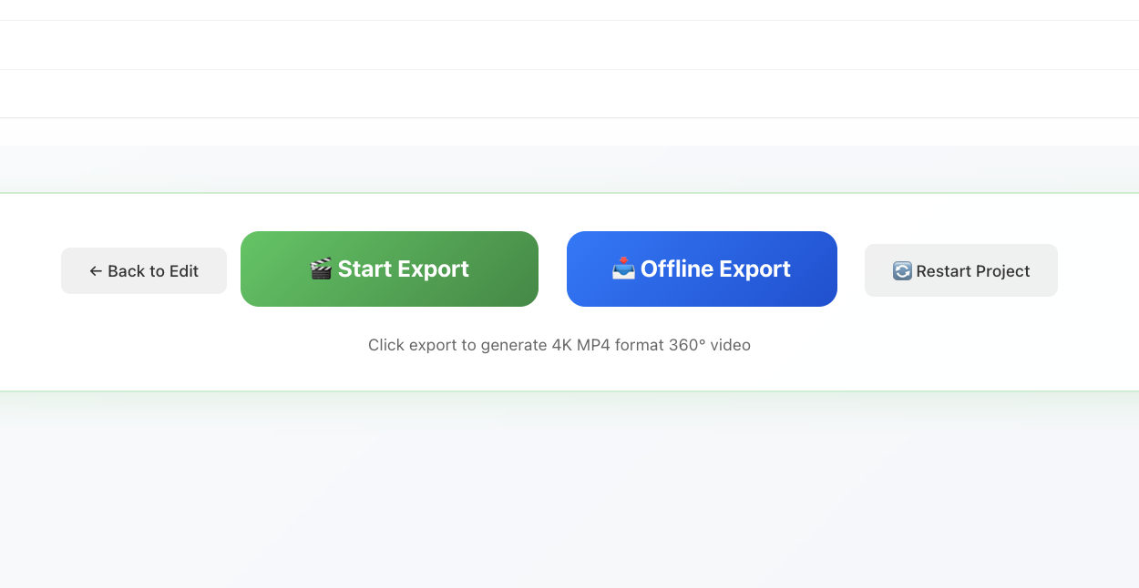
Task: Click the third empty white row above the gray band
Action: 569,94
